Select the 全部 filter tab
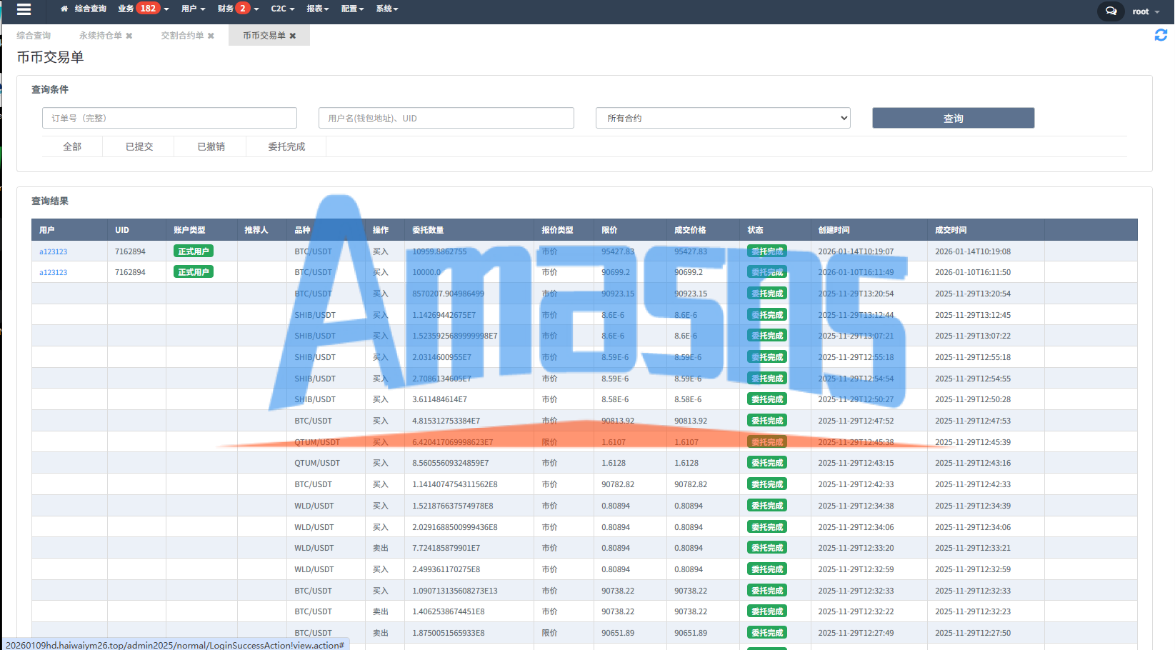Viewport: 1175px width, 650px height. pos(72,146)
